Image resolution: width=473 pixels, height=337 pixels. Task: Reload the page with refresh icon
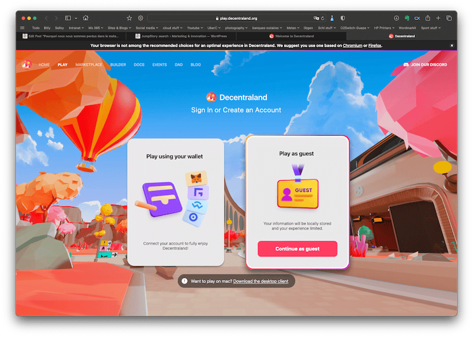pos(323,18)
